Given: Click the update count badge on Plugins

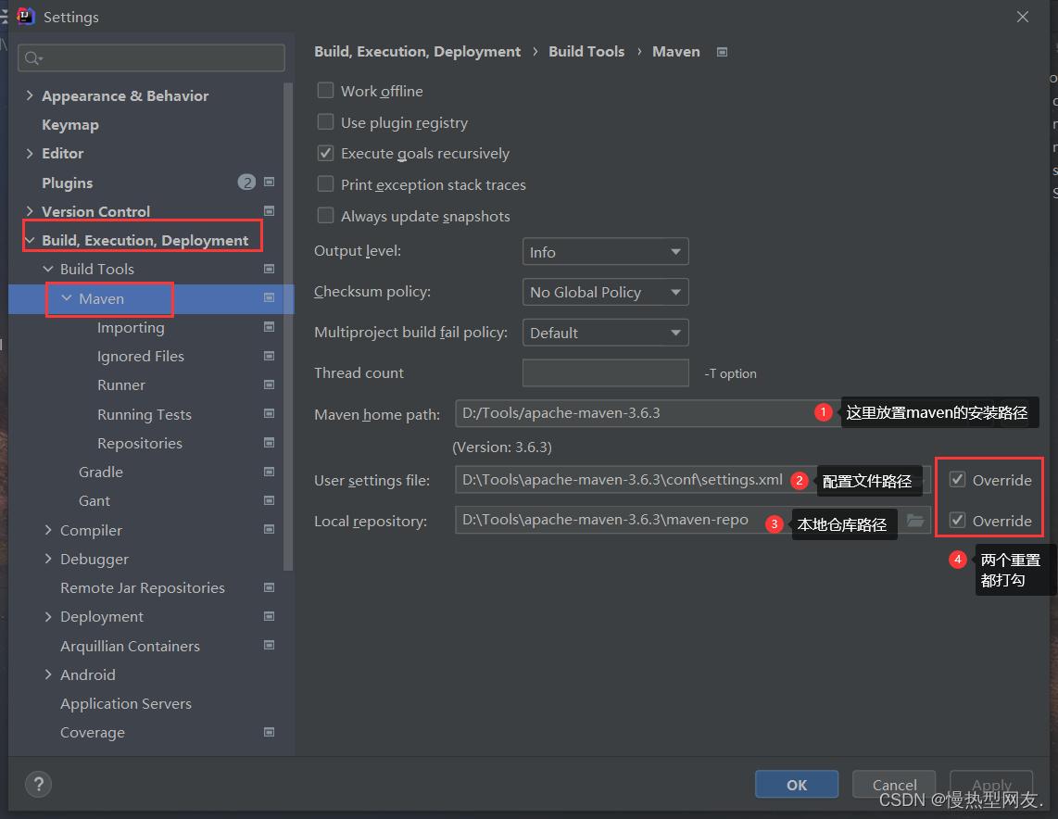Looking at the screenshot, I should coord(246,183).
